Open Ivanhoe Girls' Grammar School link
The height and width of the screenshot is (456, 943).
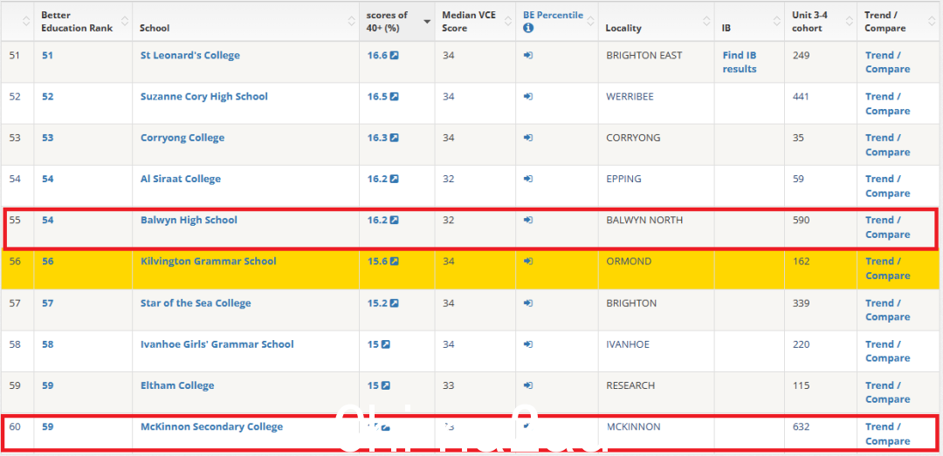[217, 344]
